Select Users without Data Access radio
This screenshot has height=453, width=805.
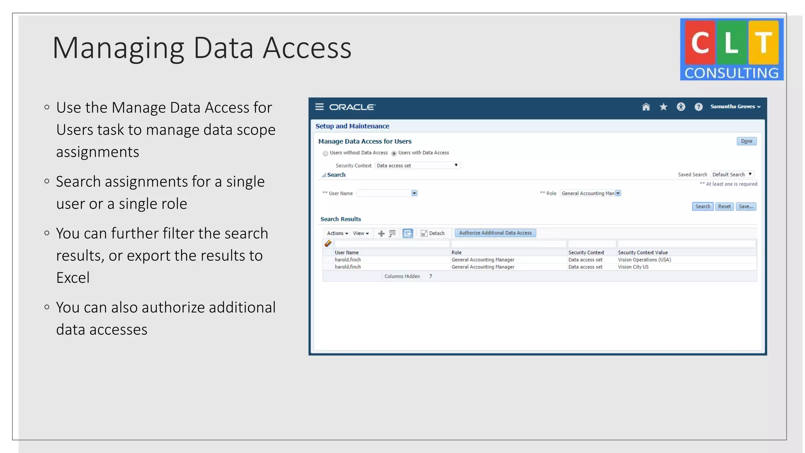coord(325,153)
